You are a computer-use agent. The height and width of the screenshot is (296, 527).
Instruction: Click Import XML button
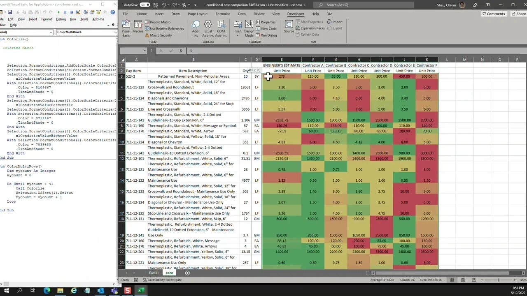pos(335,22)
